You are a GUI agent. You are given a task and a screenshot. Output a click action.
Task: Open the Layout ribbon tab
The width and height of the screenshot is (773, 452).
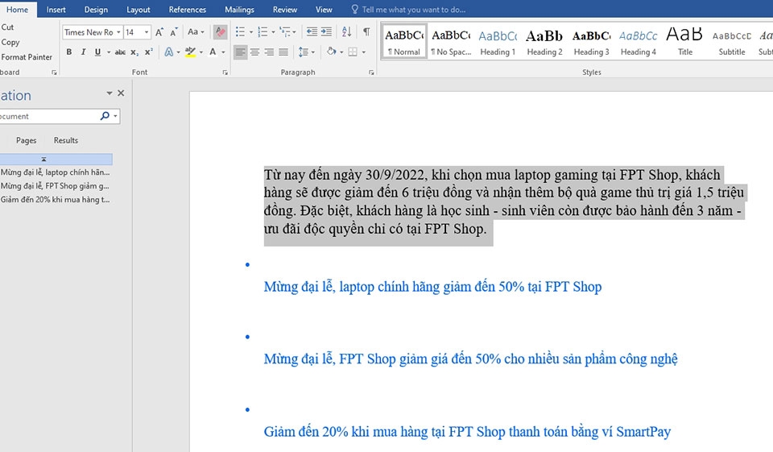[x=138, y=10]
